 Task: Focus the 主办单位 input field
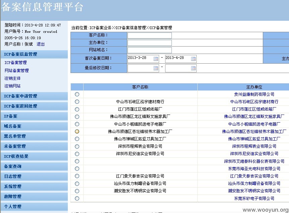149,43
